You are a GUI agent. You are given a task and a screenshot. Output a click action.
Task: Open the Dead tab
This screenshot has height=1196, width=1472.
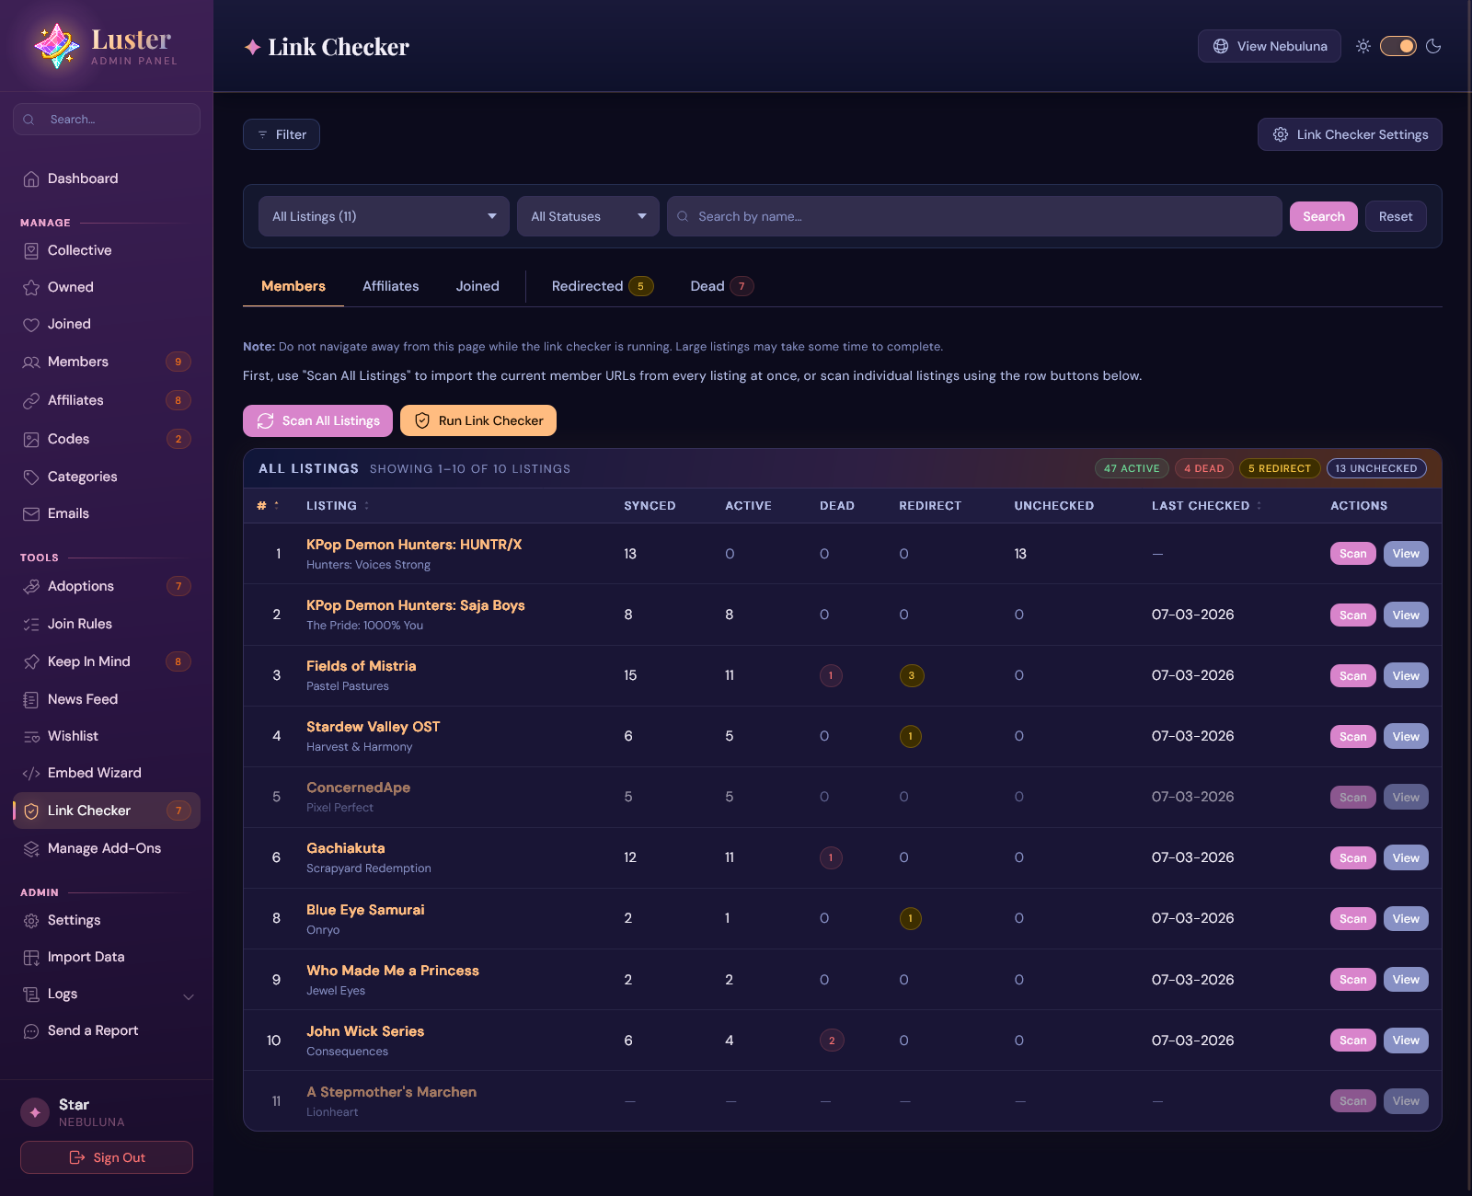coord(722,286)
